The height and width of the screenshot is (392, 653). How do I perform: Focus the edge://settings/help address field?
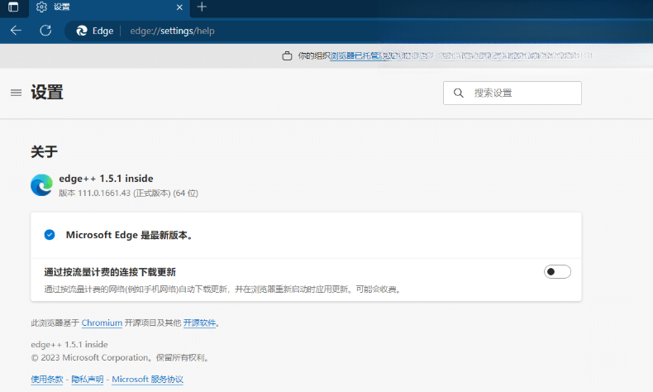point(172,31)
